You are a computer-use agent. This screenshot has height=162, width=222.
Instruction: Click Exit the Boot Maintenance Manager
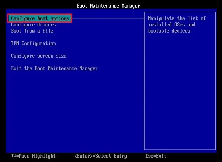coord(54,68)
